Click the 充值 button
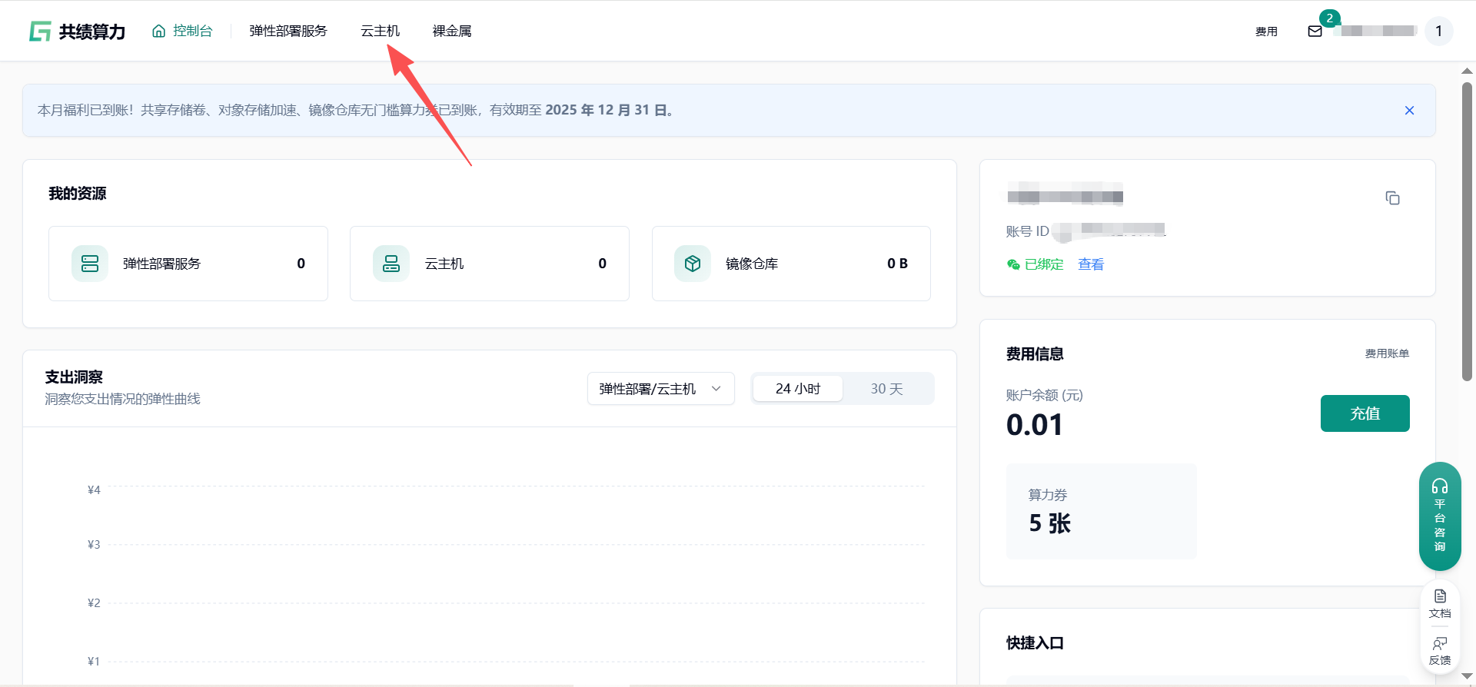This screenshot has width=1476, height=687. click(x=1365, y=413)
